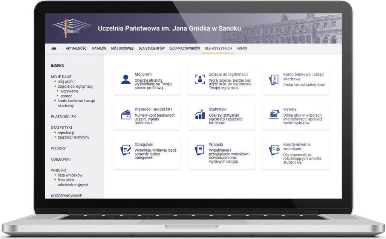This screenshot has height=239, width=386.
Task: Click the Statystyki bar chart icon
Action: 200,114
